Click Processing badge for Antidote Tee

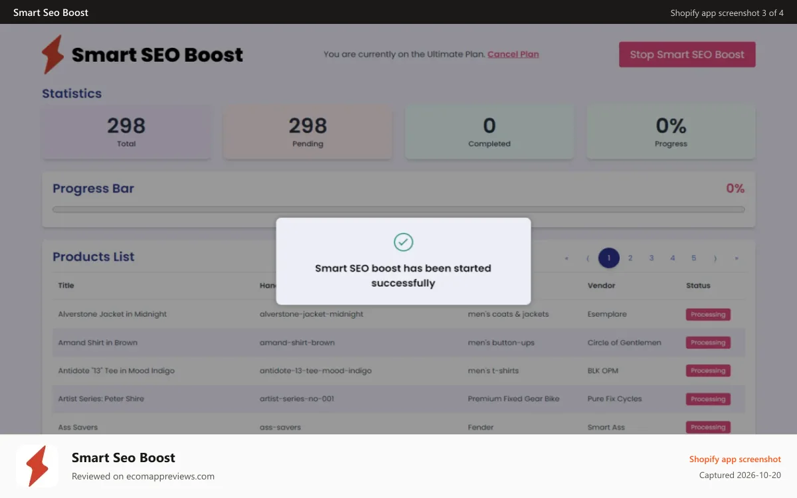708,371
